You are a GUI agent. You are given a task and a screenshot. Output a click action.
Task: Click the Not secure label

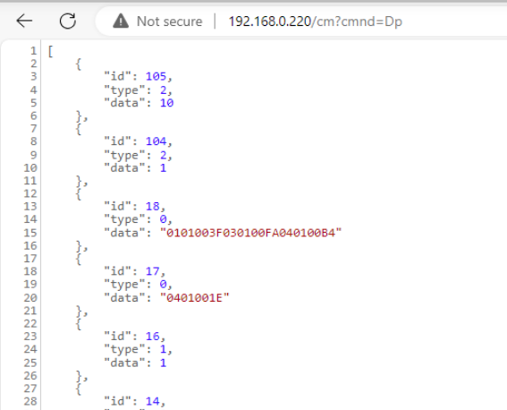[169, 21]
